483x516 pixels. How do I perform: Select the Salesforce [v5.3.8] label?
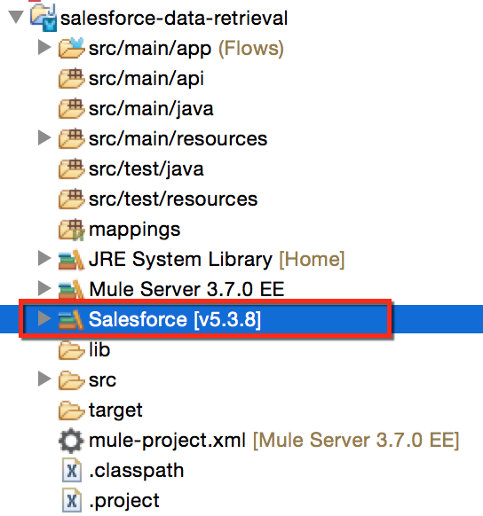(175, 319)
